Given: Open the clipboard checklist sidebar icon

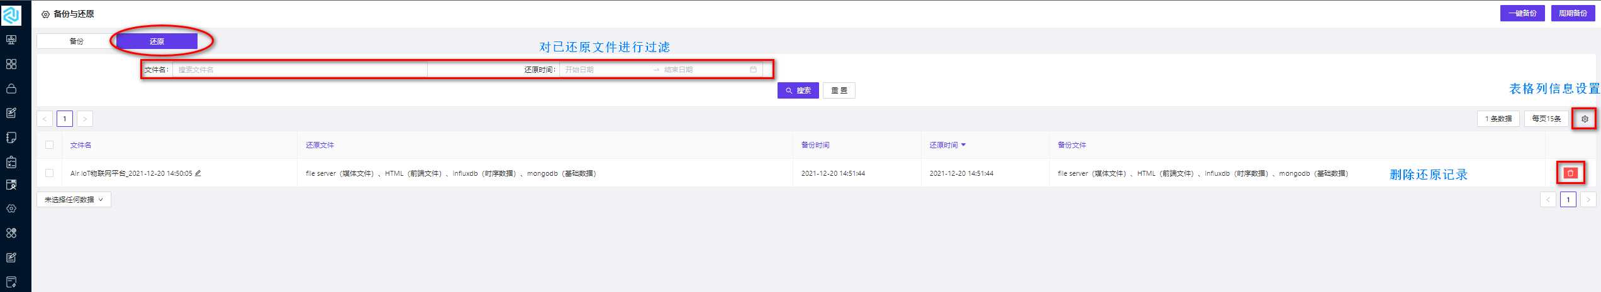Looking at the screenshot, I should point(11,162).
